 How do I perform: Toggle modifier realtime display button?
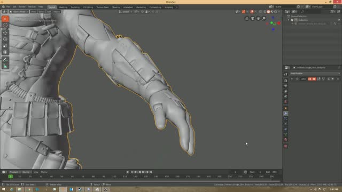[314, 79]
